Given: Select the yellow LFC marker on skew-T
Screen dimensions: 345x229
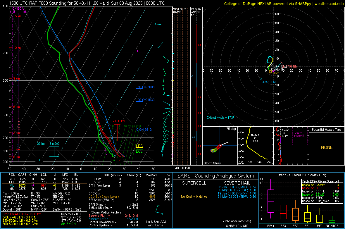Looking at the screenshot, I should [x=139, y=146].
